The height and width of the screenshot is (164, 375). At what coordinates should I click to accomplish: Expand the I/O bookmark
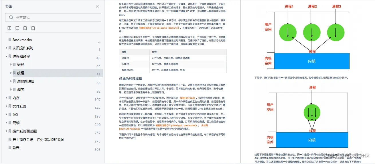pyautogui.click(x=6, y=114)
